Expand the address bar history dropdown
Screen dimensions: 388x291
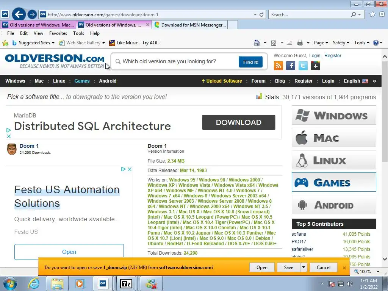coord(255,15)
